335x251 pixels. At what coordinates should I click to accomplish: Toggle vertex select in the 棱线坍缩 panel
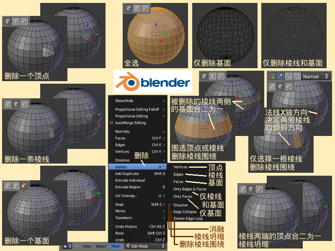(x=243, y=189)
